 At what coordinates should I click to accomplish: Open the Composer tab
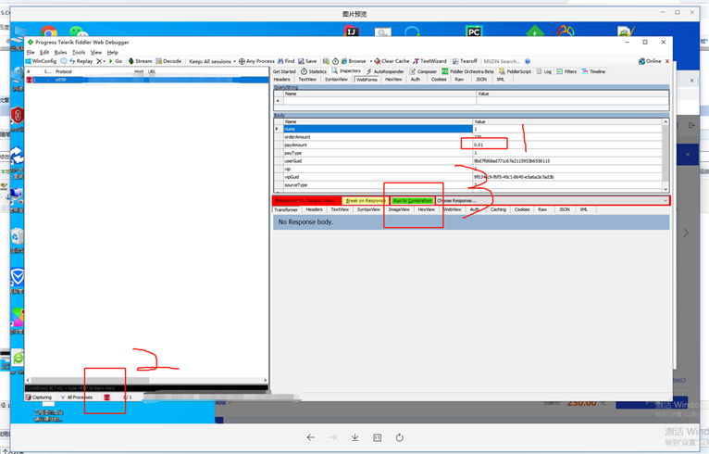pos(423,71)
